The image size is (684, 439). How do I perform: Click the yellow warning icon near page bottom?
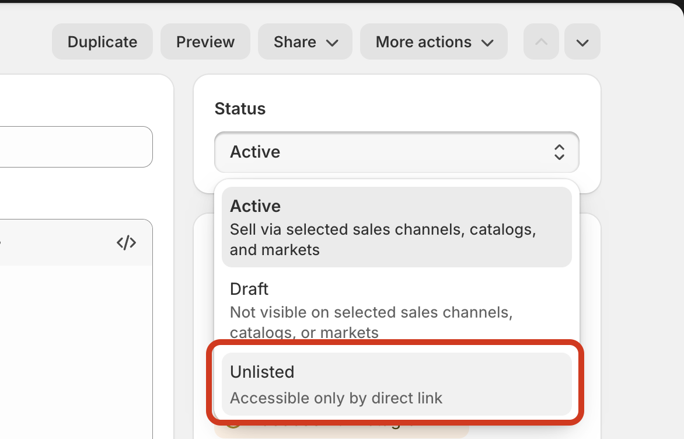coord(233,428)
